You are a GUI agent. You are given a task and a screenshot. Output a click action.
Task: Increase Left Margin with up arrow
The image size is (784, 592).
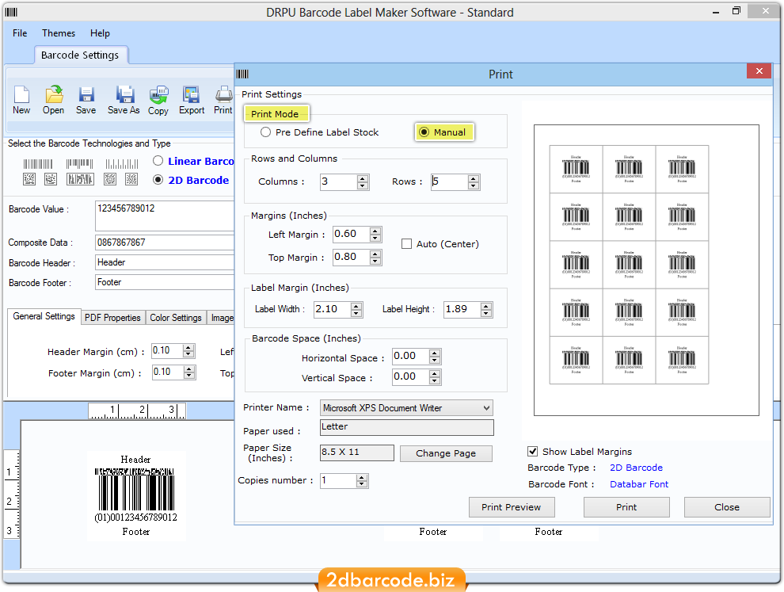375,230
